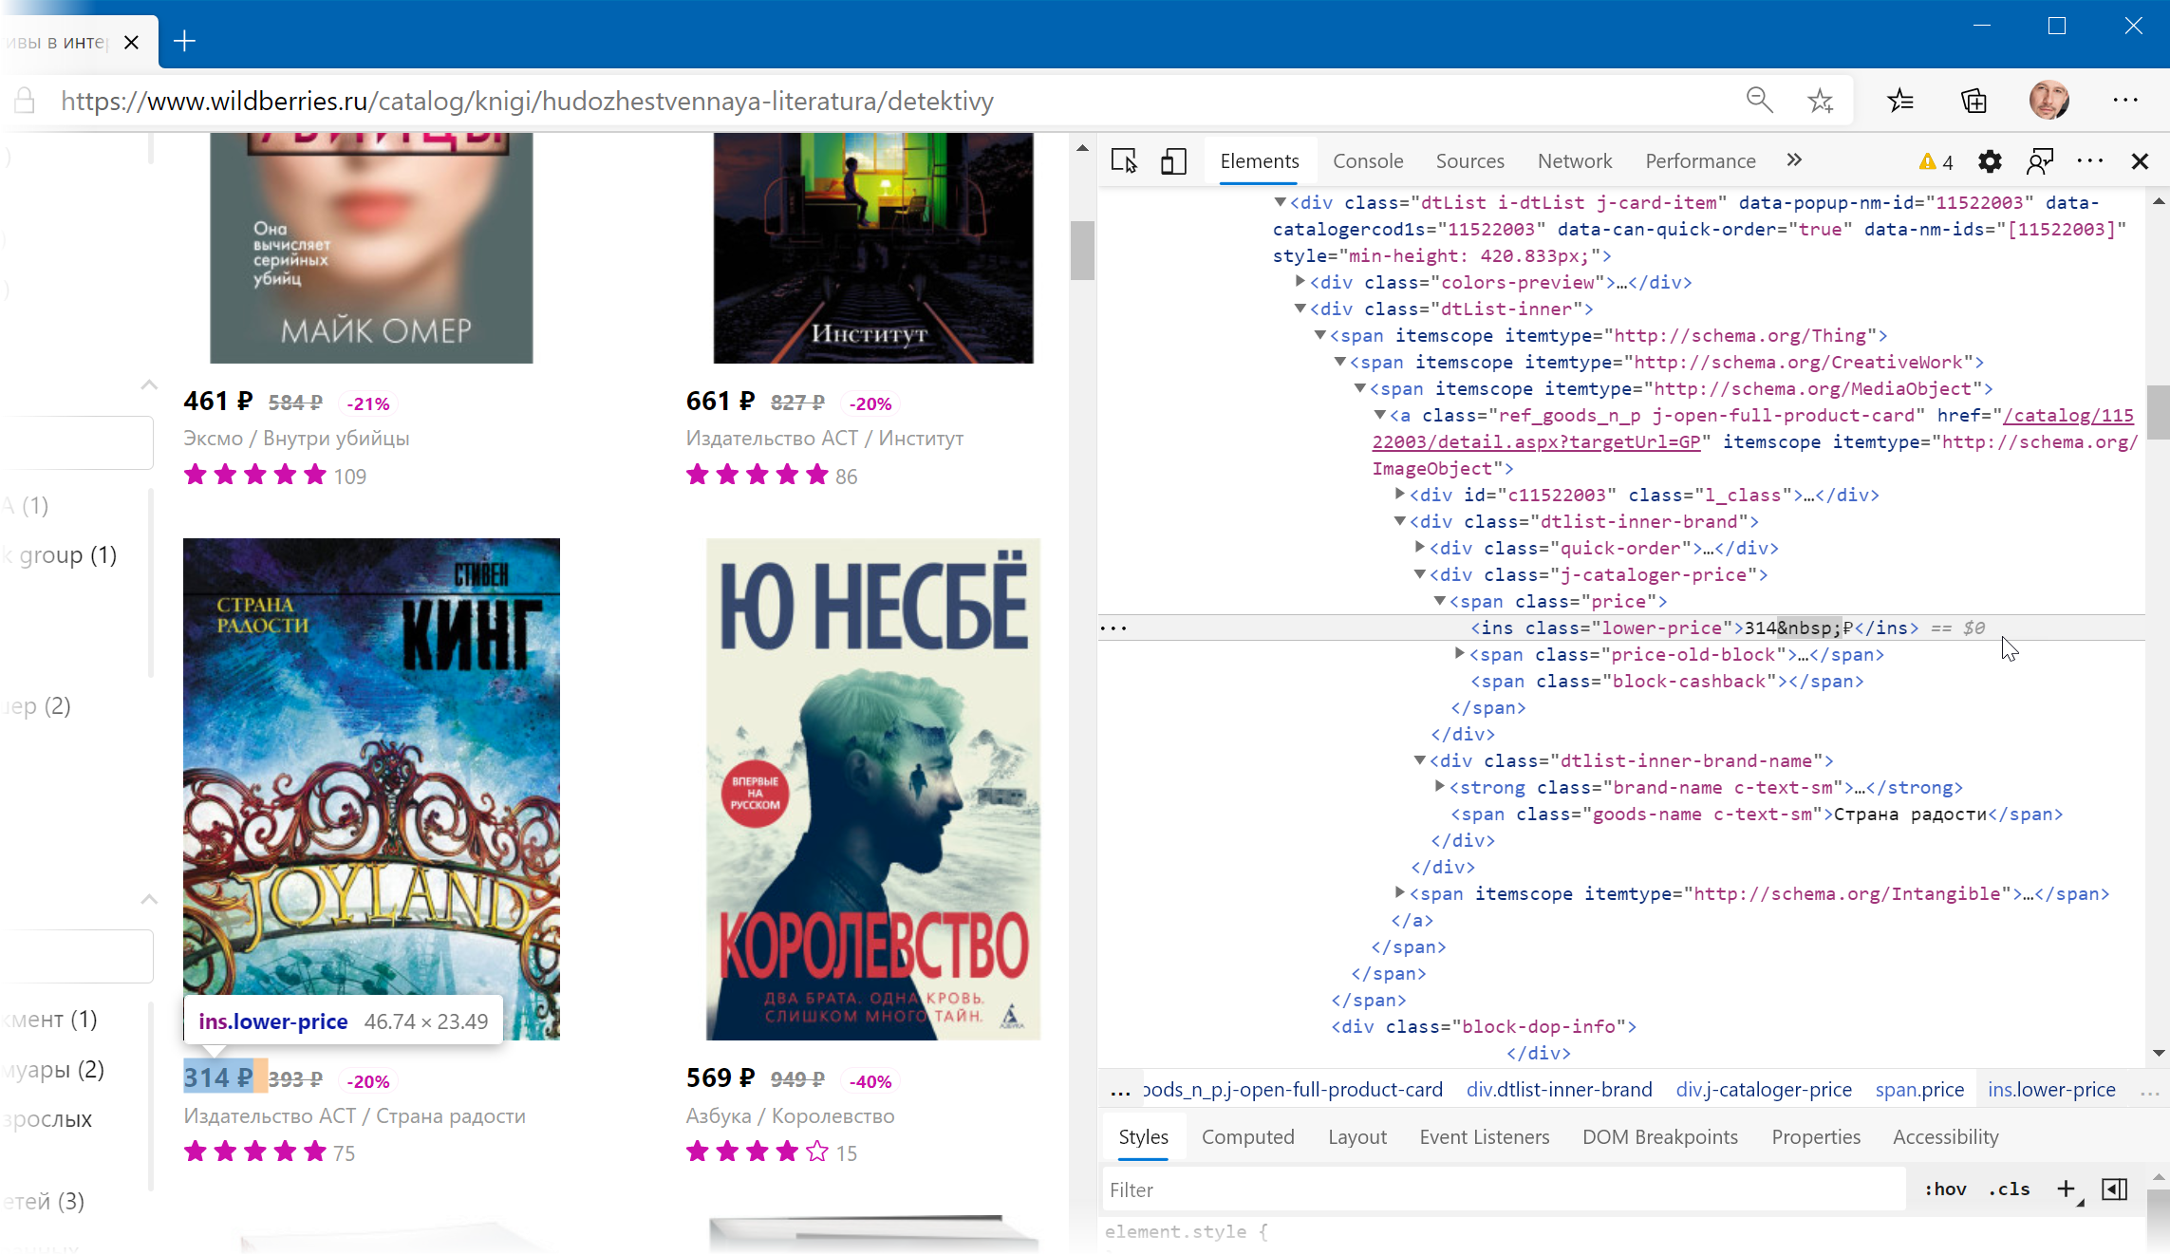
Task: Open the Стивен Кинг Joyland book cover
Action: (371, 789)
